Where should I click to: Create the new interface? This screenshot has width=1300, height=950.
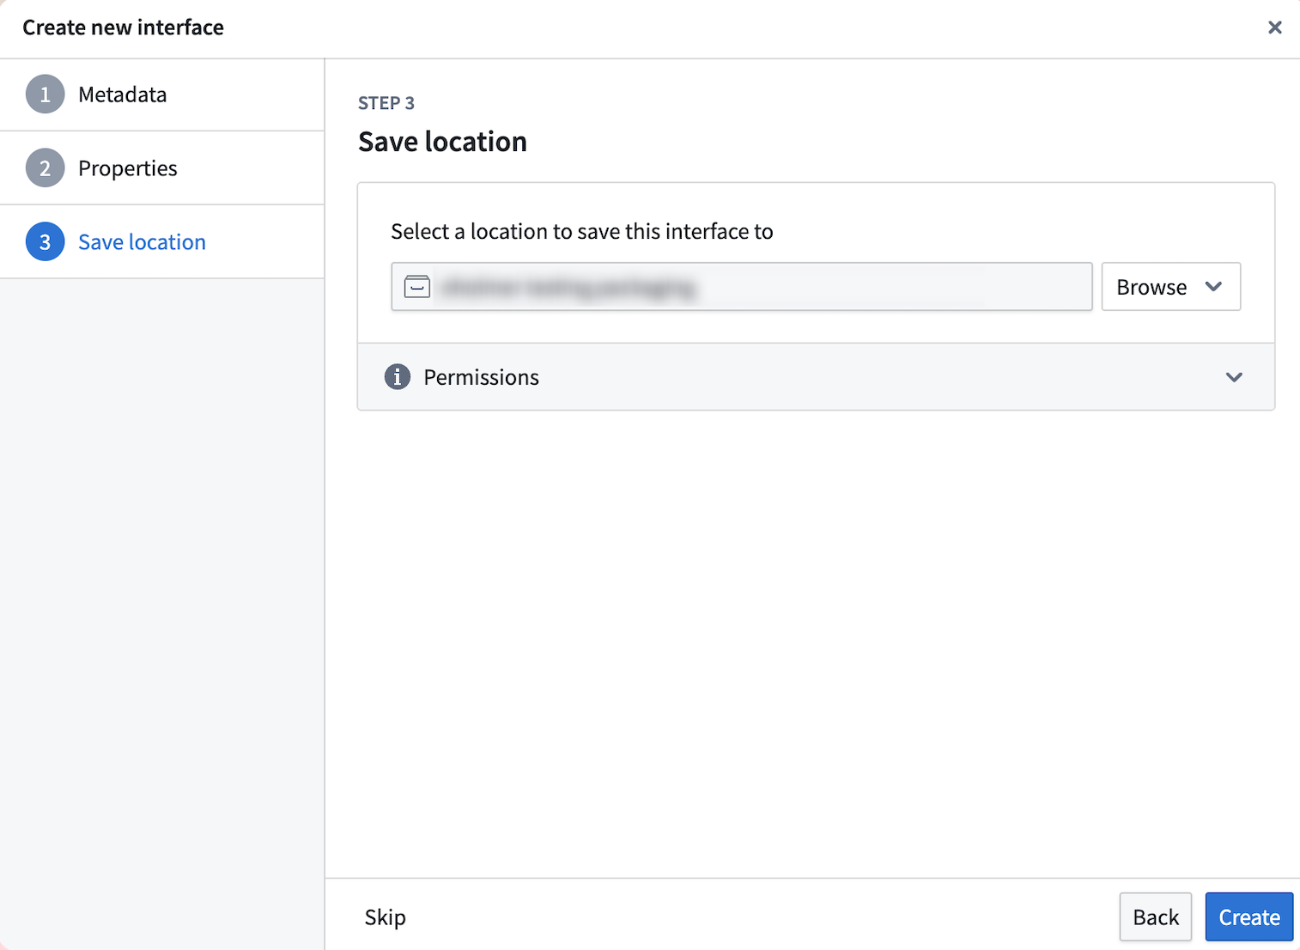pos(1249,917)
